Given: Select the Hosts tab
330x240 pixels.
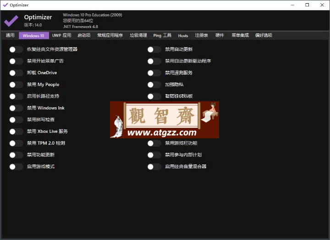Looking at the screenshot, I should click(183, 36).
